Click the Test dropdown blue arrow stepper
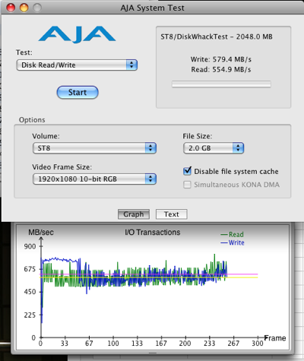The width and height of the screenshot is (304, 361). (x=131, y=65)
